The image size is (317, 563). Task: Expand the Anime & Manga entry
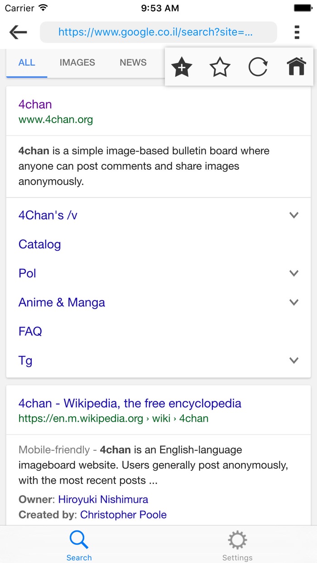point(293,302)
